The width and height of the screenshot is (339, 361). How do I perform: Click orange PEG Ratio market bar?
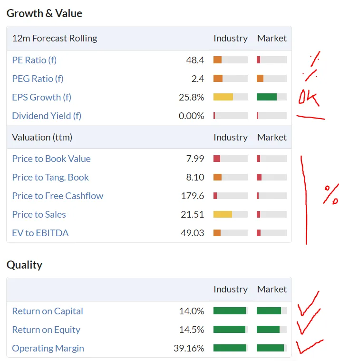click(260, 79)
